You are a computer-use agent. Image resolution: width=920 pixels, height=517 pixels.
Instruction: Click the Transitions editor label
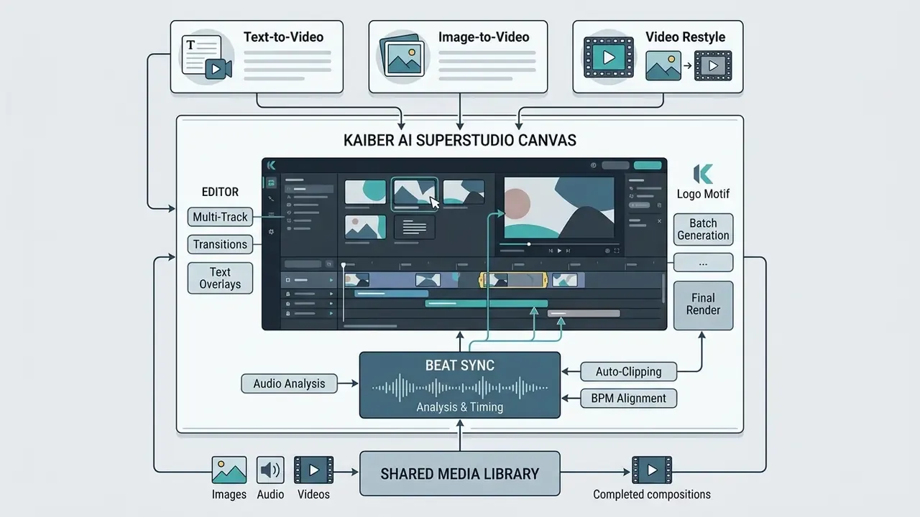coord(220,244)
